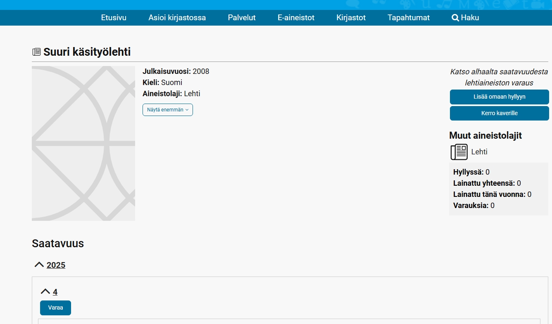Go to E-aineistot section
552x324 pixels.
coord(296,18)
